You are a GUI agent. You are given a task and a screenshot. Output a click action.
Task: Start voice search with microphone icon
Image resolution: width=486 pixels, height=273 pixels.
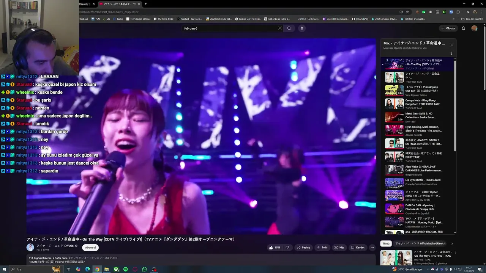pos(302,28)
